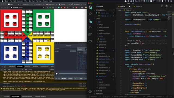Toggle the device toolbar in DevTools
174x98 pixels.
coord(5,66)
